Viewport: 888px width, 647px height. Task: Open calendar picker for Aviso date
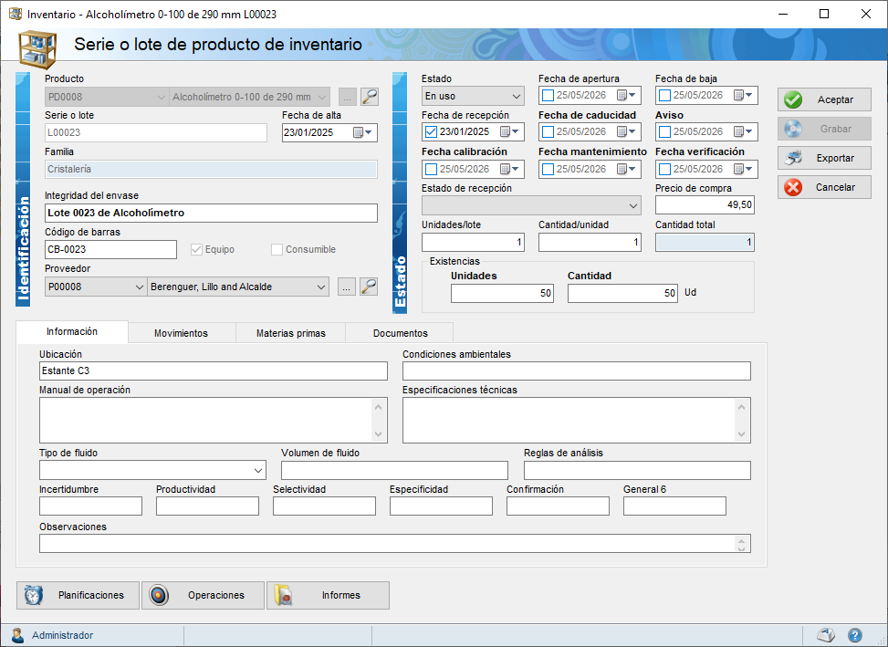(x=743, y=131)
